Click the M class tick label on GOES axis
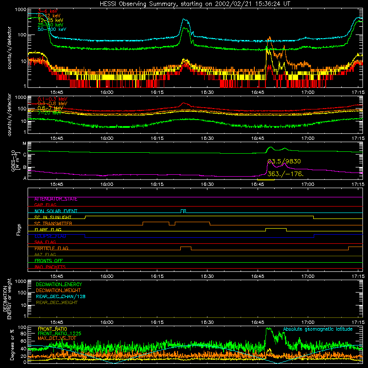 pos(24,144)
